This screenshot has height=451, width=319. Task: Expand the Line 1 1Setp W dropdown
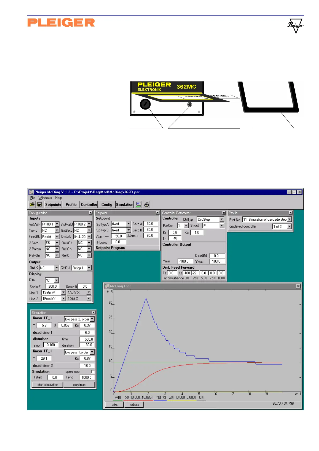pyautogui.click(x=63, y=292)
